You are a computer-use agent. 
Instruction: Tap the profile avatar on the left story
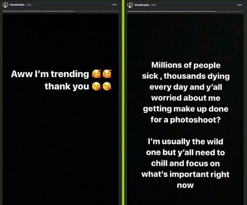(x=5, y=5)
